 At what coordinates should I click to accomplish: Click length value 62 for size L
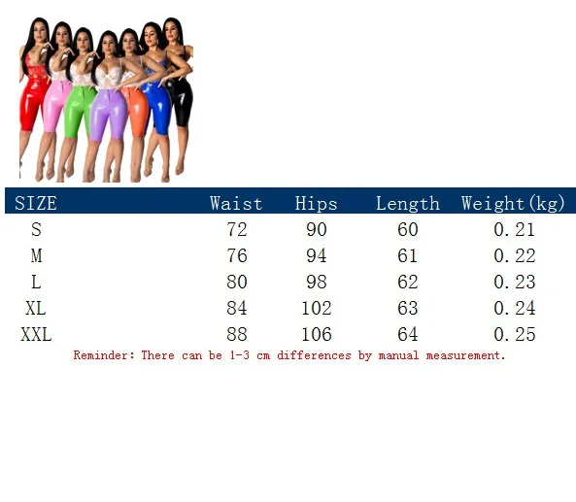pos(408,282)
